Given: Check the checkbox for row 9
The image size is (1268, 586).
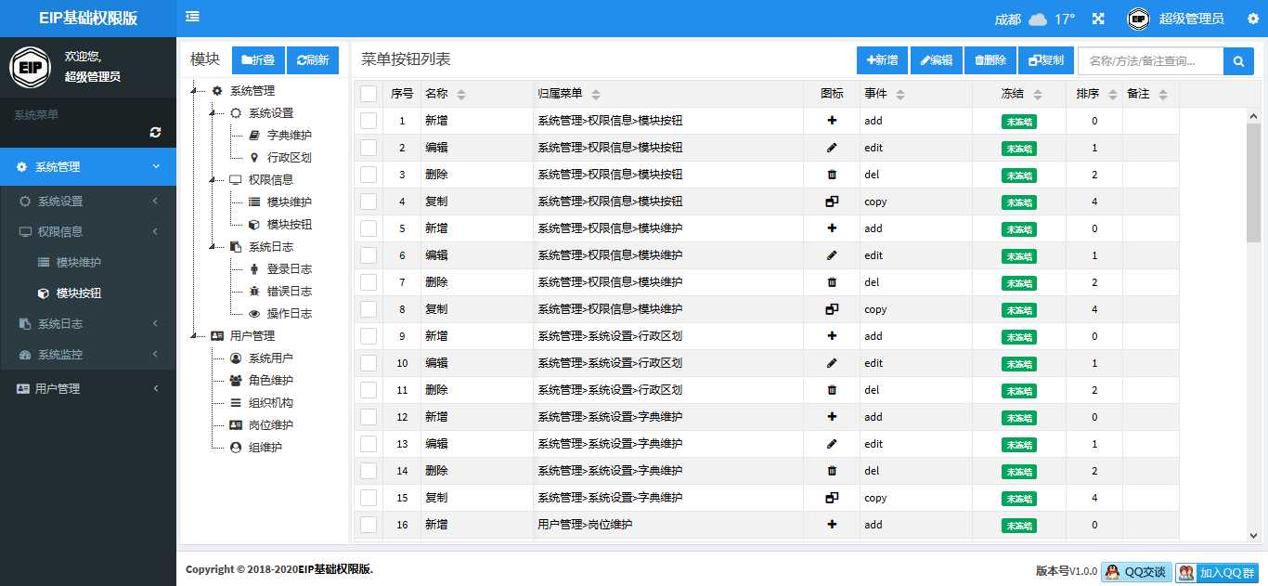Looking at the screenshot, I should [x=369, y=336].
